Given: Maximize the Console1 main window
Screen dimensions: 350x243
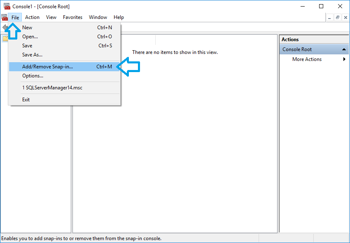Looking at the screenshot, I should pyautogui.click(x=321, y=6).
